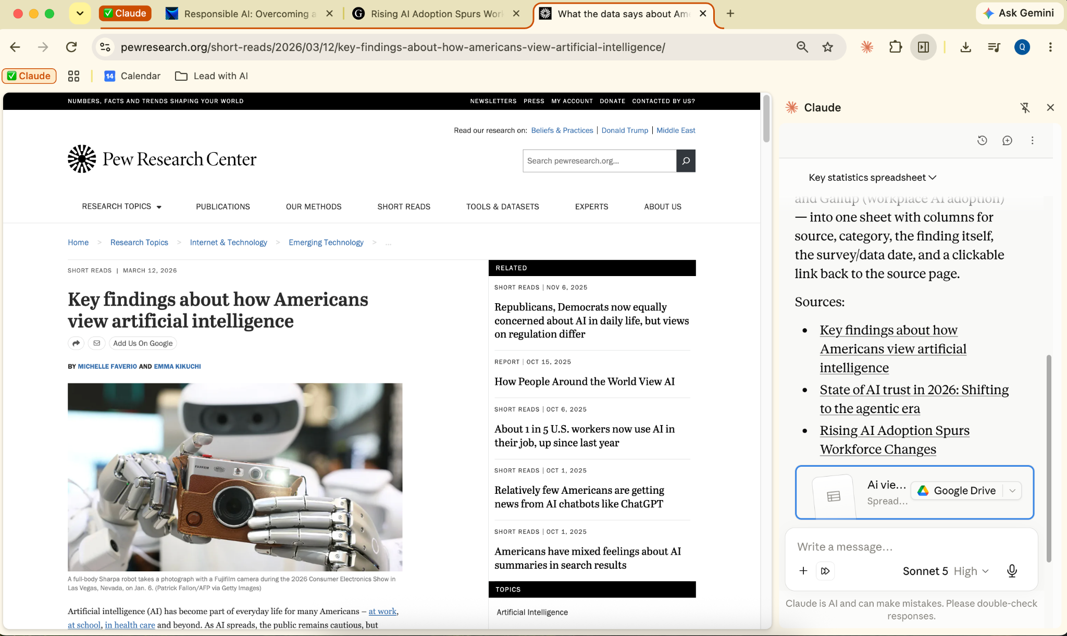Open the Beliefs & Practices research link
Viewport: 1067px width, 636px height.
click(x=562, y=130)
